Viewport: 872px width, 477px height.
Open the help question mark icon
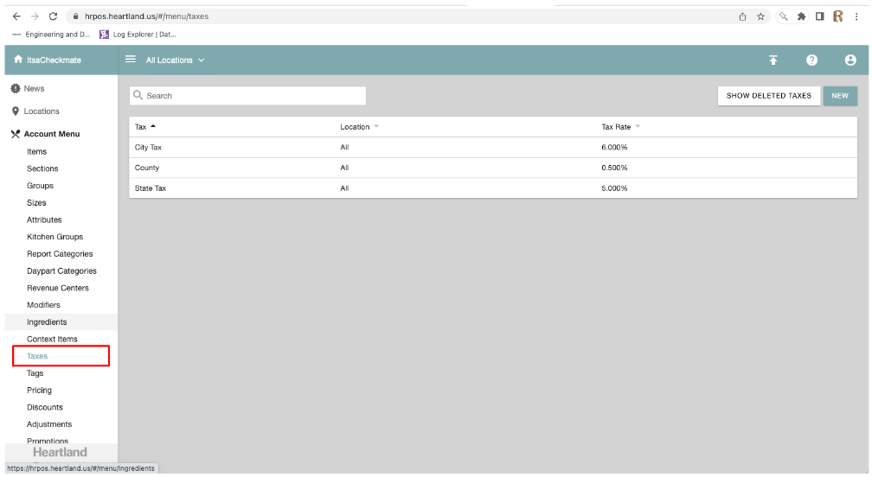(x=811, y=60)
